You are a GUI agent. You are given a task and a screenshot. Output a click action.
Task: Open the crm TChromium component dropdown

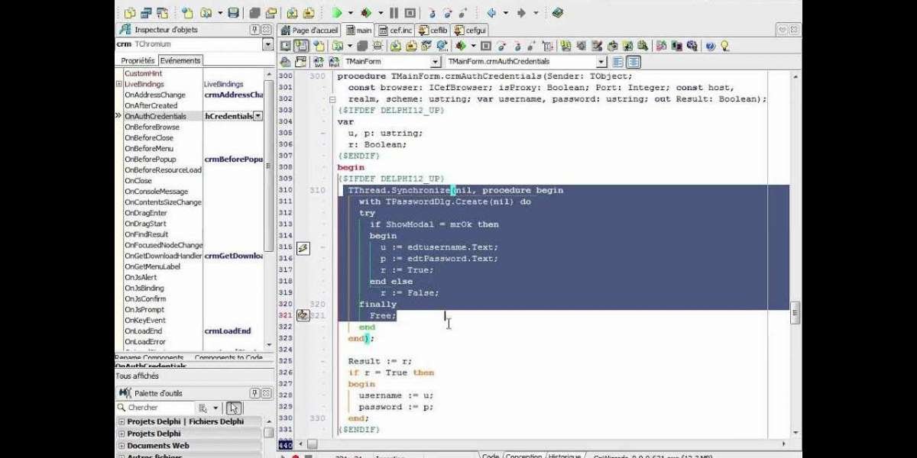click(267, 45)
